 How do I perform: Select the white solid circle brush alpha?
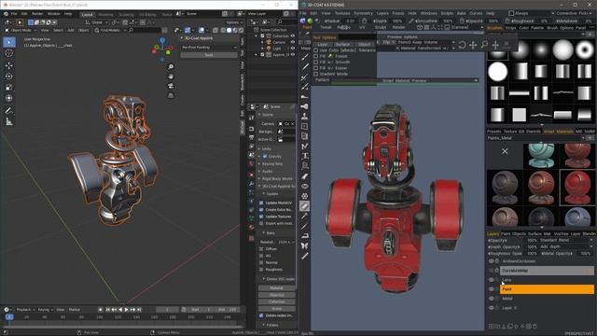click(497, 72)
